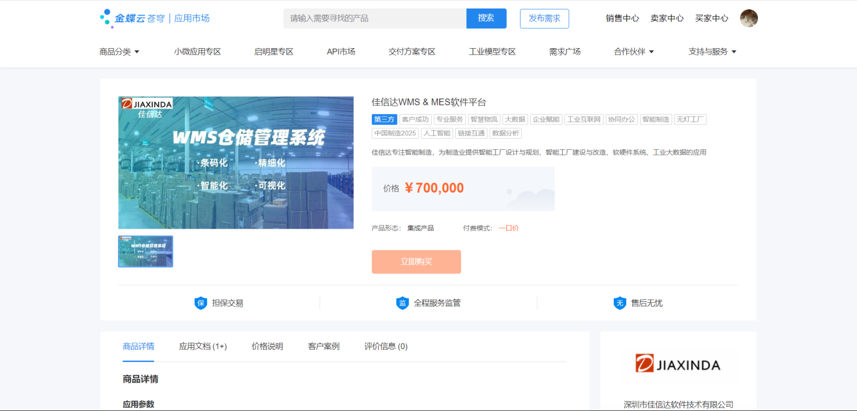Expand the 支持与服务 dropdown menu

pos(712,52)
